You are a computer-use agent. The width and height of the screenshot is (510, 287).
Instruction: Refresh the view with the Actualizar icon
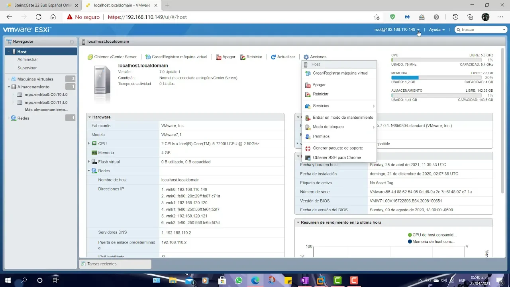pyautogui.click(x=273, y=57)
